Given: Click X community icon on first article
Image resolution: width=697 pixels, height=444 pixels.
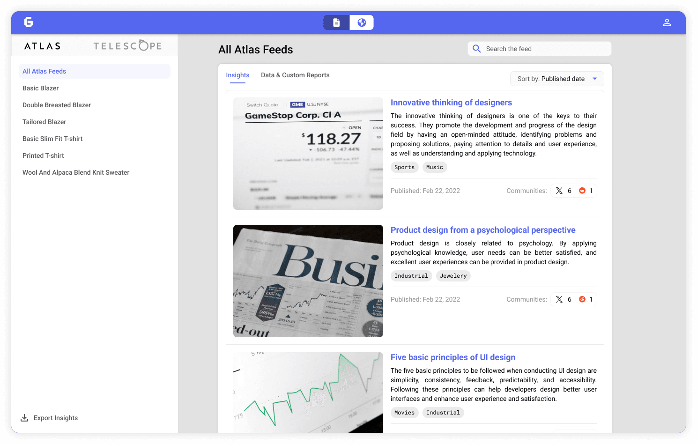Looking at the screenshot, I should coord(559,191).
